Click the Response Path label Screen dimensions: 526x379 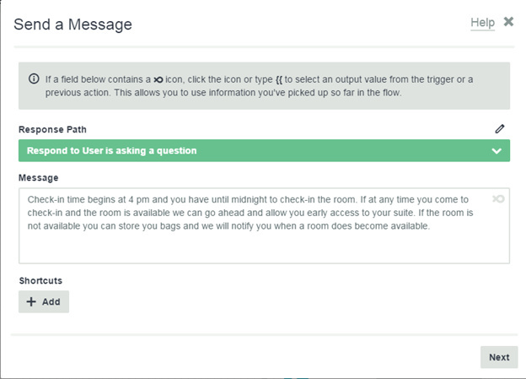52,129
